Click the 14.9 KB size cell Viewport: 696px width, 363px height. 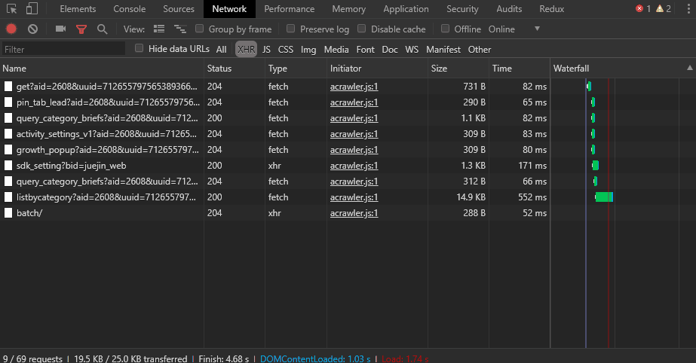point(471,197)
